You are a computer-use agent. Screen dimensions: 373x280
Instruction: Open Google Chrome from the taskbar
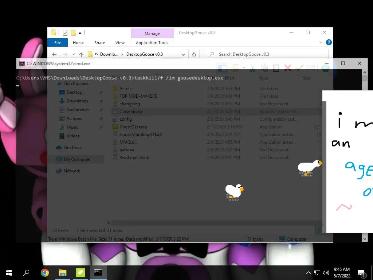pyautogui.click(x=45, y=273)
